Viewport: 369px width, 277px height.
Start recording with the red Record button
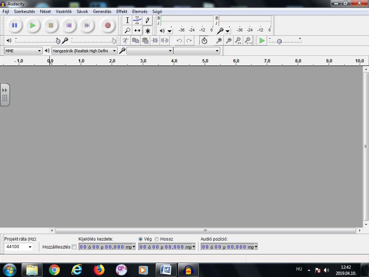[x=107, y=25]
